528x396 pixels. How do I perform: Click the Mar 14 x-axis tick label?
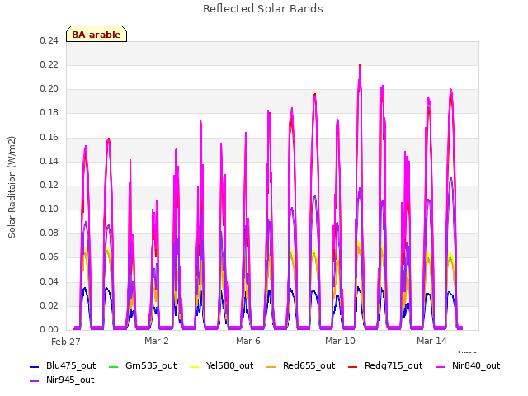pos(431,341)
